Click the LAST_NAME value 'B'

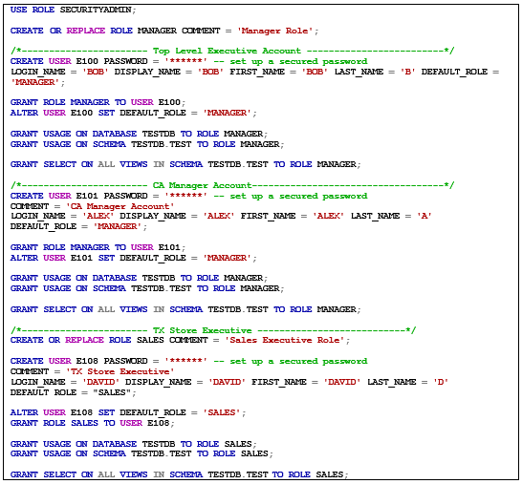408,72
